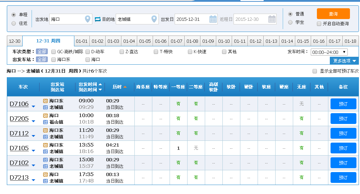Check the T-特快 train type filter
This screenshot has width=360, height=194.
click(x=156, y=52)
